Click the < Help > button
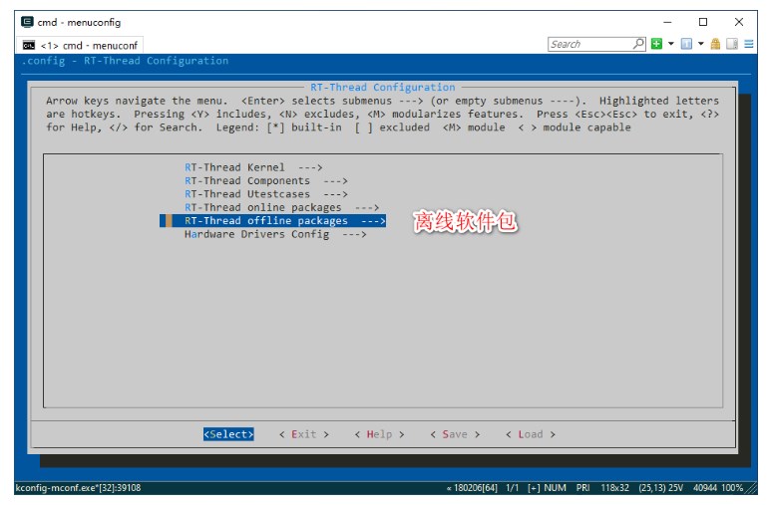The image size is (768, 505). (379, 434)
